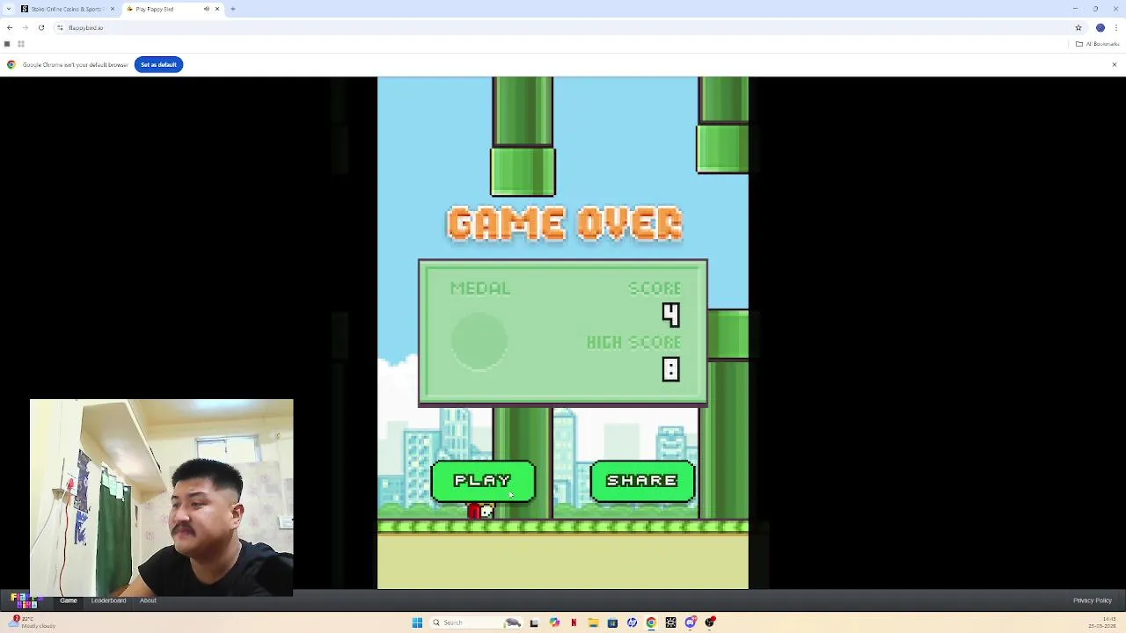Open the tab search dropdown arrow
1126x633 pixels.
(x=7, y=9)
